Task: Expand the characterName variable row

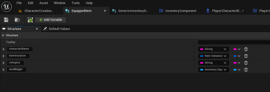Action: coord(4,49)
